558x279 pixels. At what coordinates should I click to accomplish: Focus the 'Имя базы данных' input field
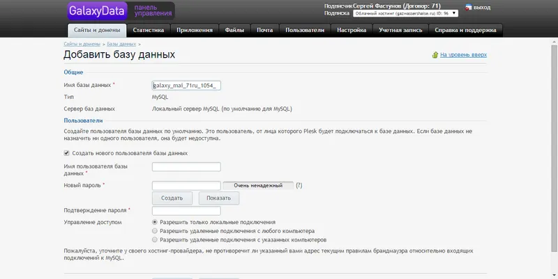coord(186,86)
